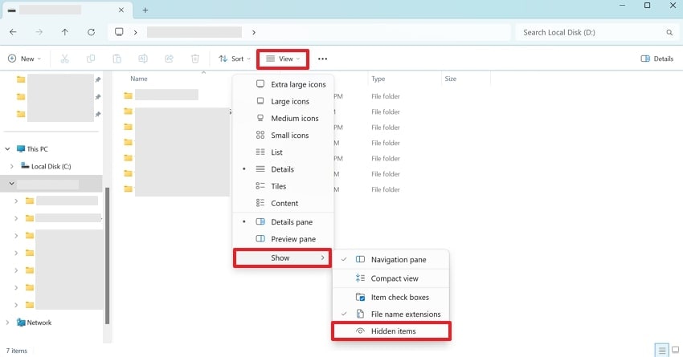Screen dimensions: 683x357
Task: Select Content view option
Action: 283,203
